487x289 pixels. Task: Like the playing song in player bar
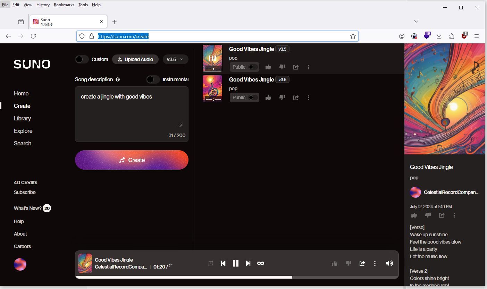(335, 263)
